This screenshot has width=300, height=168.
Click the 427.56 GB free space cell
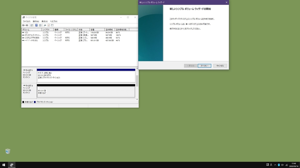(109, 40)
